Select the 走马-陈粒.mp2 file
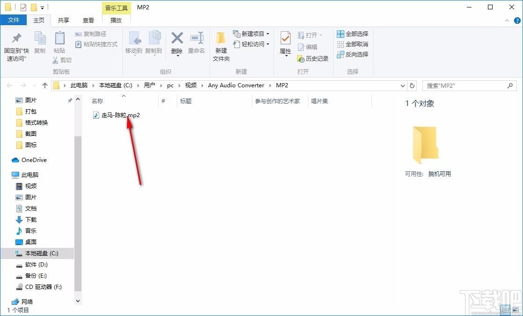 pos(116,115)
